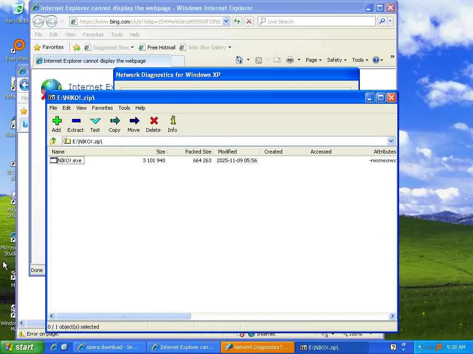Launch IE from Quick Launch bar
Viewport: 473px width, 354px height.
[x=55, y=347]
